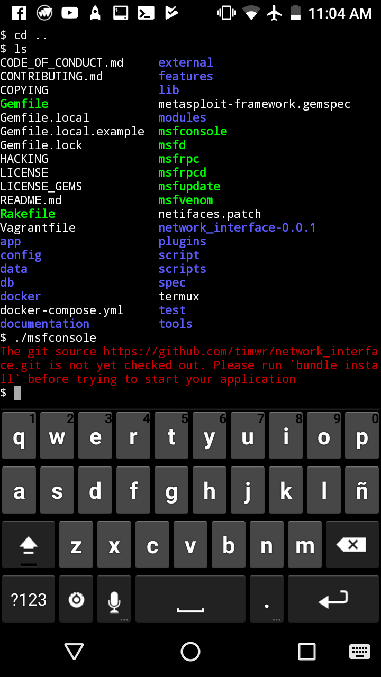Viewport: 381px width, 677px height.
Task: Tap the z key
Action: click(x=76, y=545)
